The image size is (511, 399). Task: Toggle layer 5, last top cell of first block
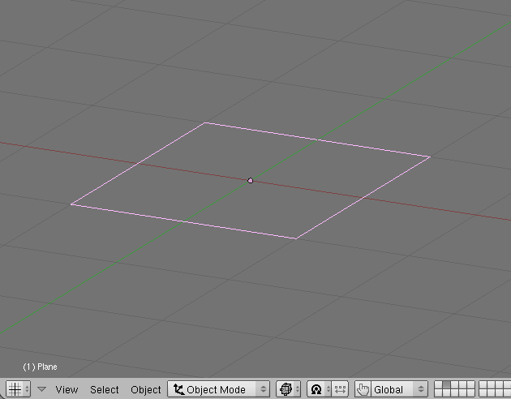(471, 384)
